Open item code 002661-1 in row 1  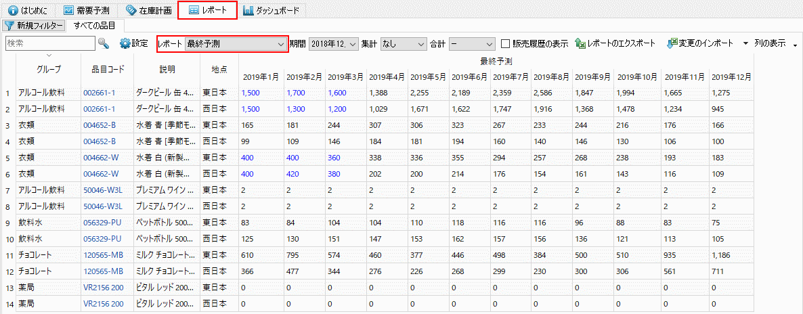pos(100,92)
